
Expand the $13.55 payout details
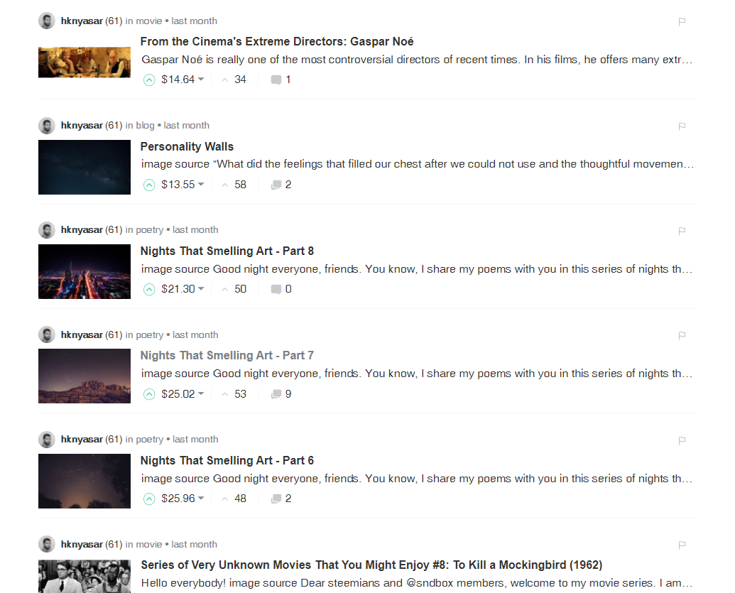point(183,185)
